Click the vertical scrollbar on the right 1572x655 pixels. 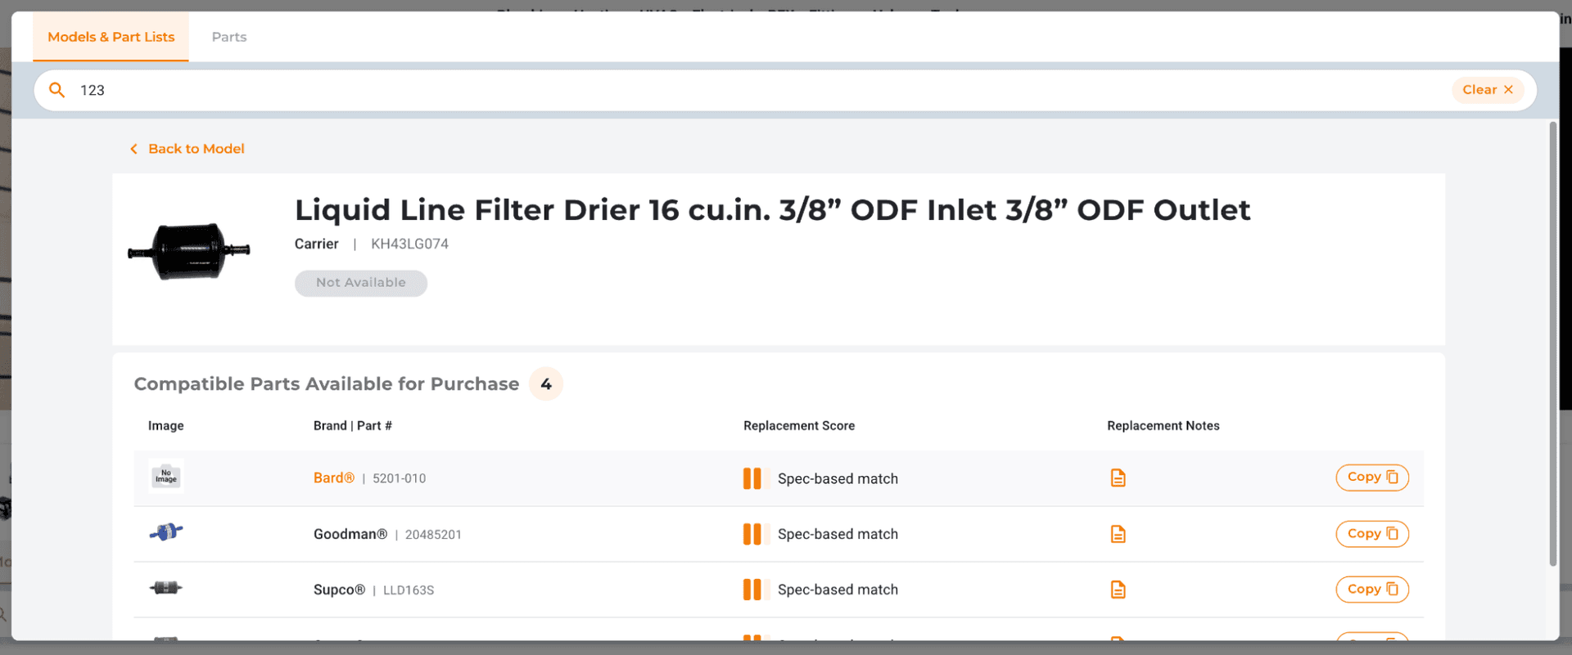(x=1553, y=343)
